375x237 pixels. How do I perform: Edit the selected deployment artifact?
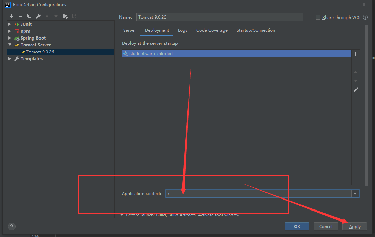pos(356,90)
